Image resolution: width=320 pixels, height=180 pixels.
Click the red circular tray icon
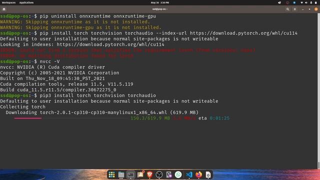tap(287, 2)
